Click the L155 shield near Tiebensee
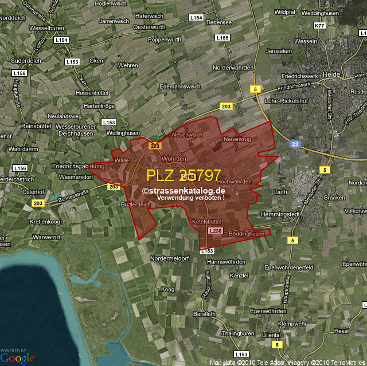The width and height of the screenshot is (367, 366). coord(222,37)
